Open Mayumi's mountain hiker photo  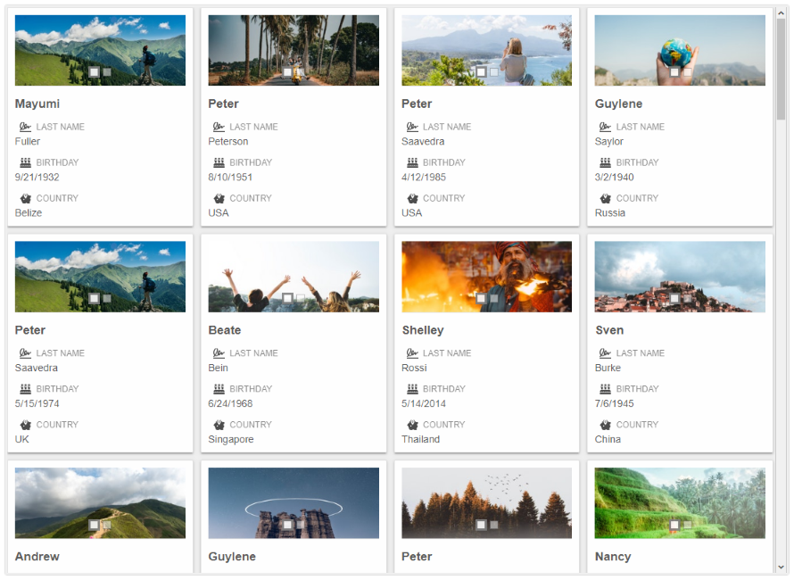(100, 50)
